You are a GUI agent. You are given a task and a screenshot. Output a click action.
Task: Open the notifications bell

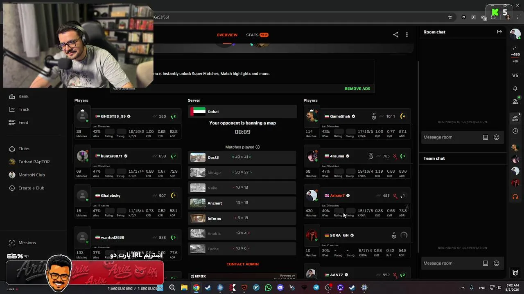coord(515,89)
